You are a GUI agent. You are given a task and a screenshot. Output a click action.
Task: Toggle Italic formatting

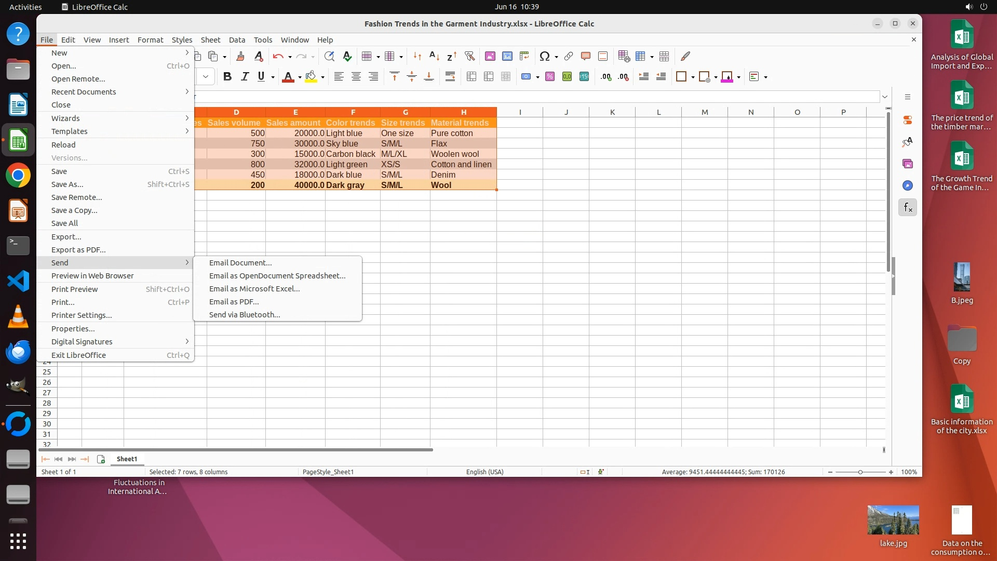(x=245, y=77)
